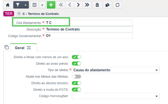
Task: Maximize the Geral tab panel
Action: (29, 48)
